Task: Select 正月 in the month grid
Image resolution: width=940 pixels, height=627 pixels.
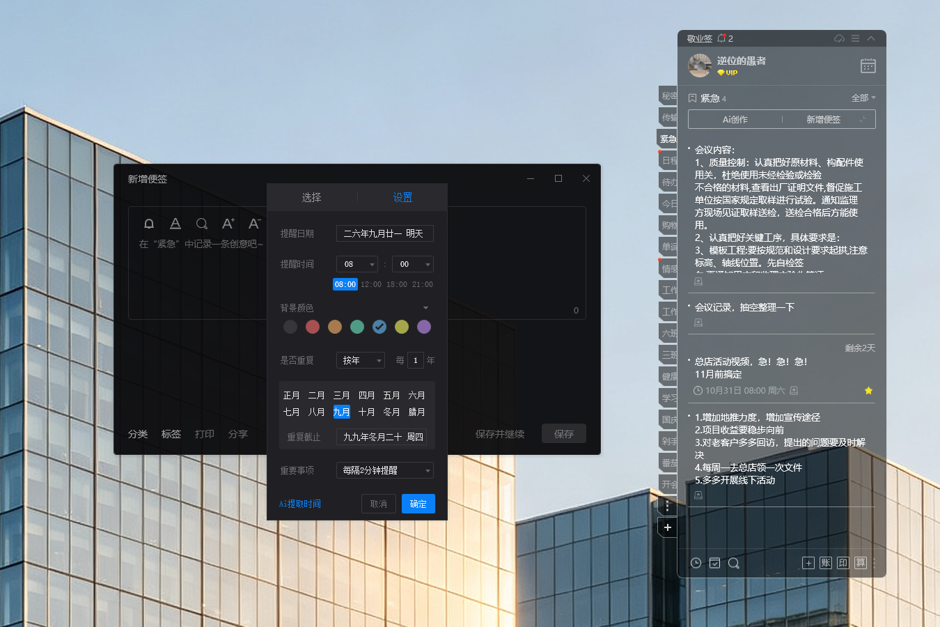Action: pos(292,395)
